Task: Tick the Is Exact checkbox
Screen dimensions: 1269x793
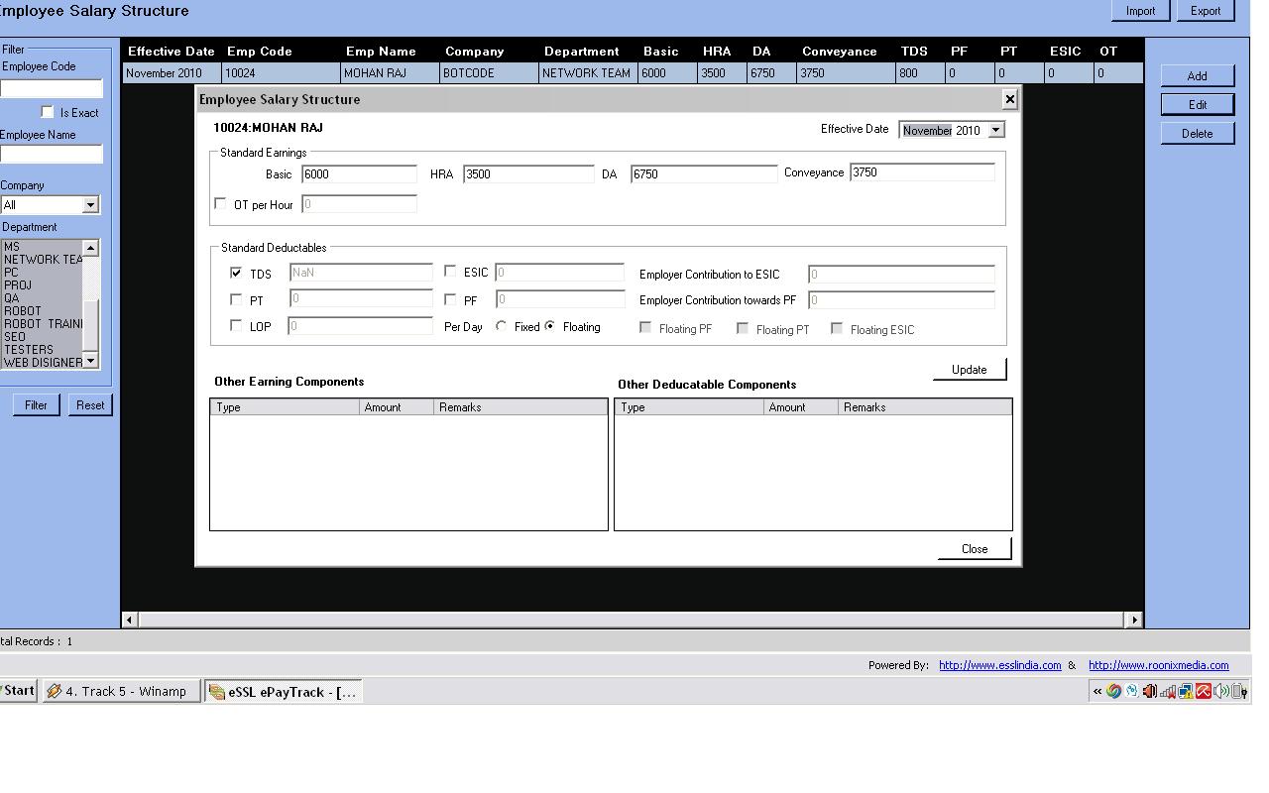Action: tap(47, 112)
